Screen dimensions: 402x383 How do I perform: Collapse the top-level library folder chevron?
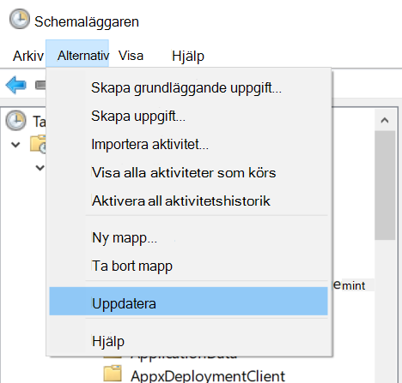click(15, 145)
